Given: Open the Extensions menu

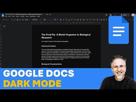Looking at the screenshot, I should point(33,16).
